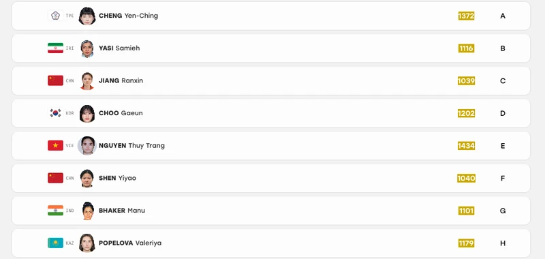Click the Chinese Taipei flag icon
Viewport: 545px width, 259px height.
tap(56, 16)
